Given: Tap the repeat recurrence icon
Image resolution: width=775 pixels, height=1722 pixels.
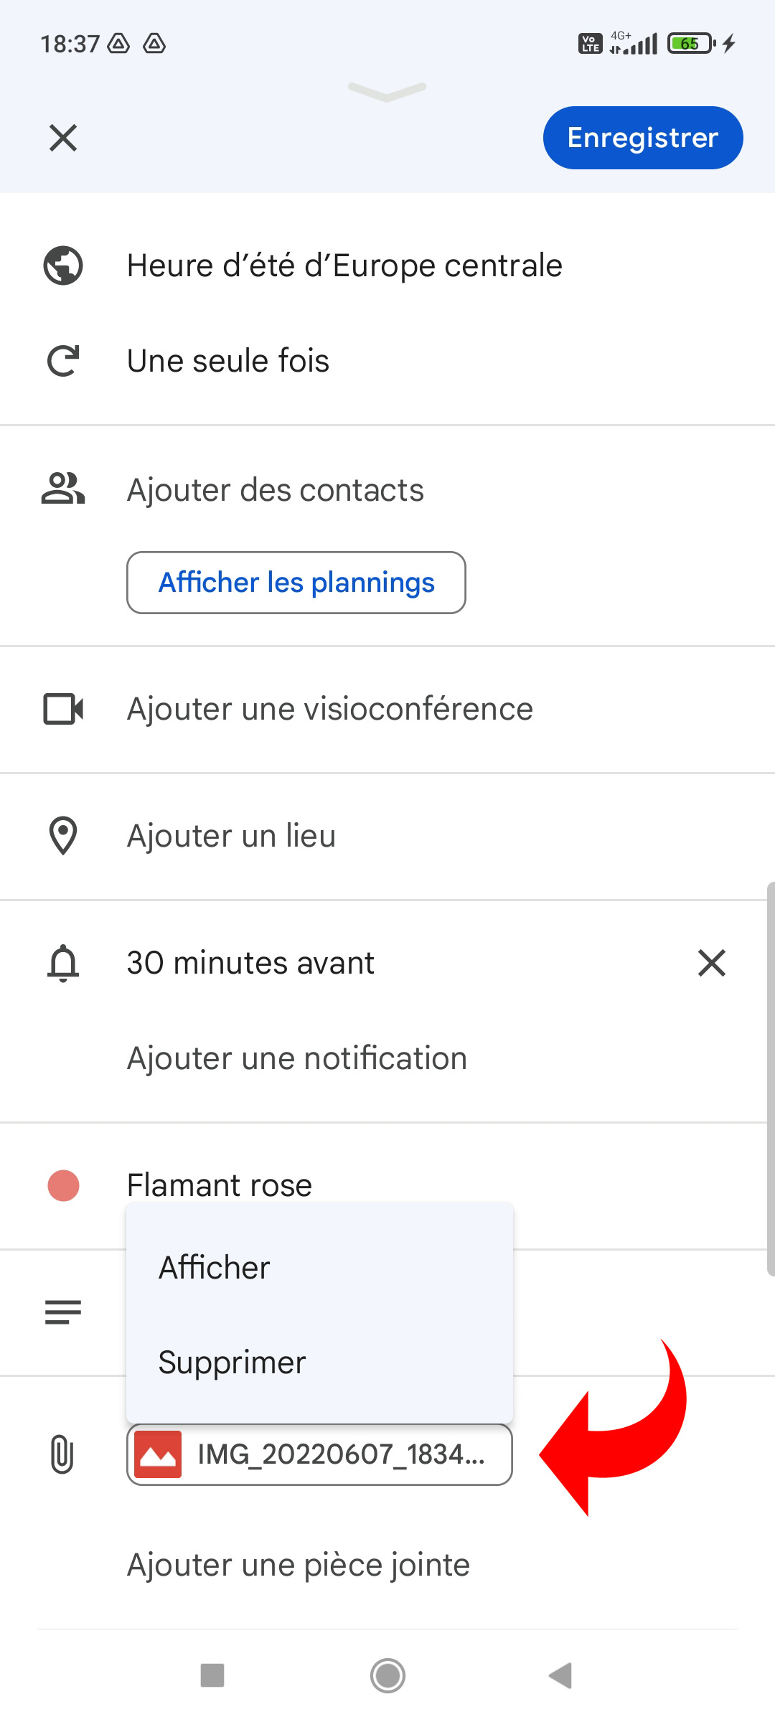Looking at the screenshot, I should (63, 361).
